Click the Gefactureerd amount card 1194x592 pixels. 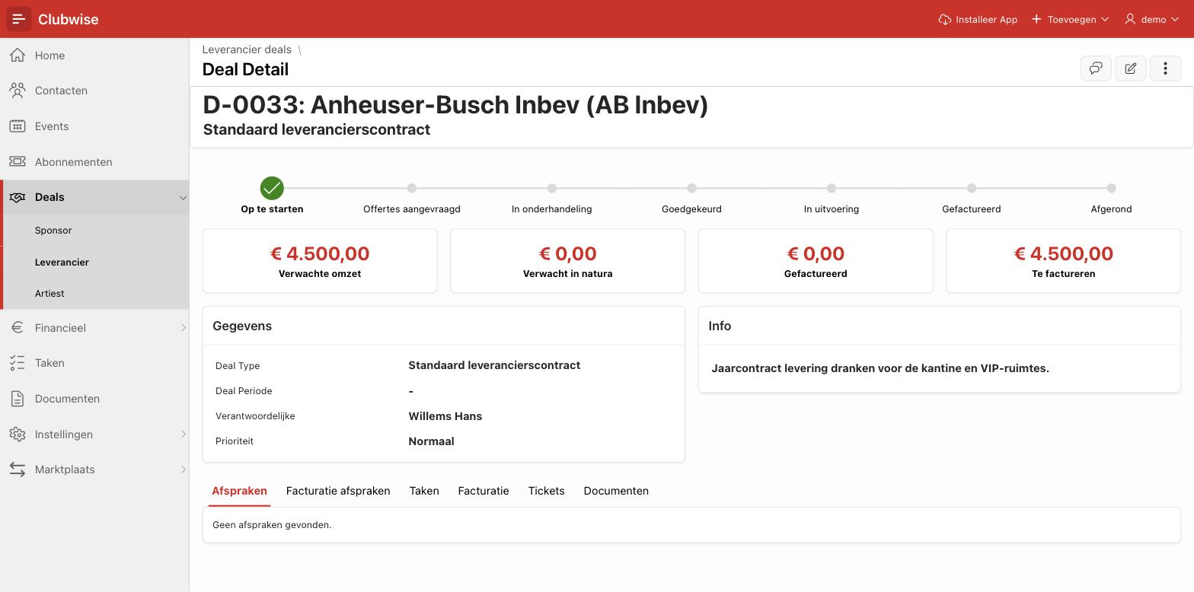(x=816, y=261)
